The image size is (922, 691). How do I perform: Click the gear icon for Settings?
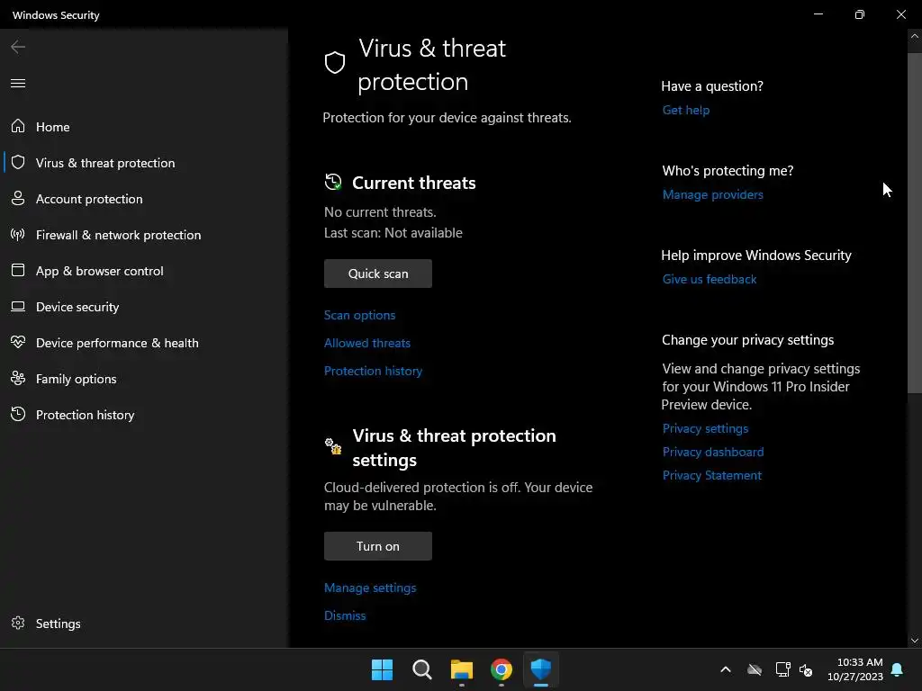tap(18, 623)
